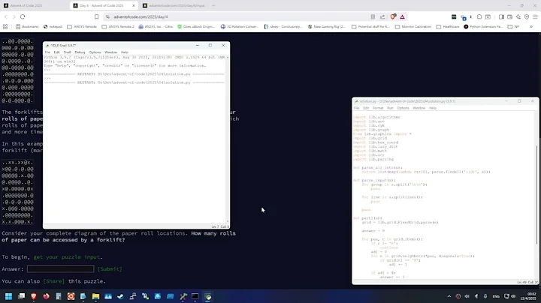
Task: Open 3D Rotation Converter bookmark
Action: coord(240,26)
